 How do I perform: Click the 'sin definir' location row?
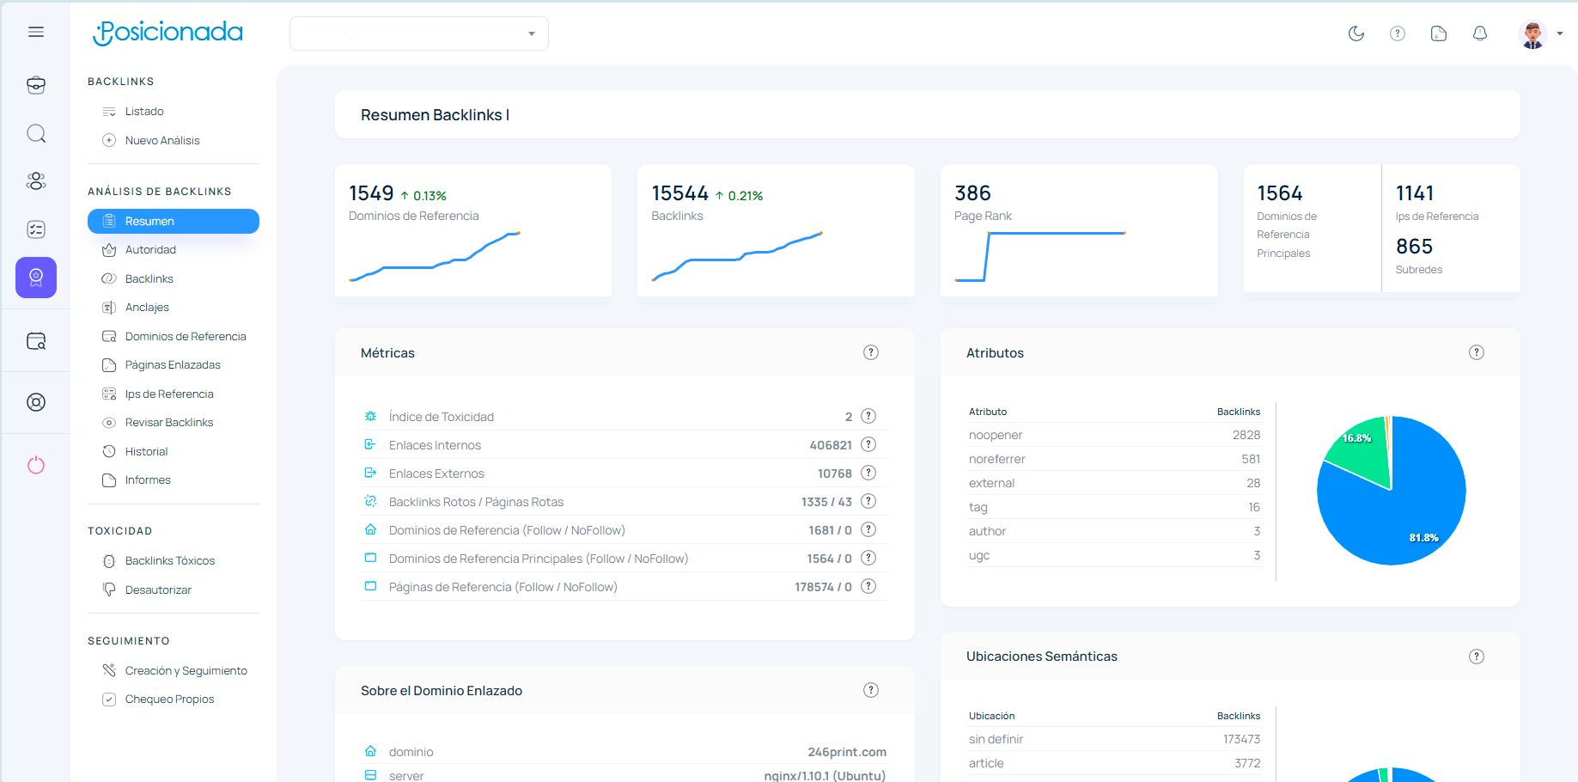[1114, 739]
